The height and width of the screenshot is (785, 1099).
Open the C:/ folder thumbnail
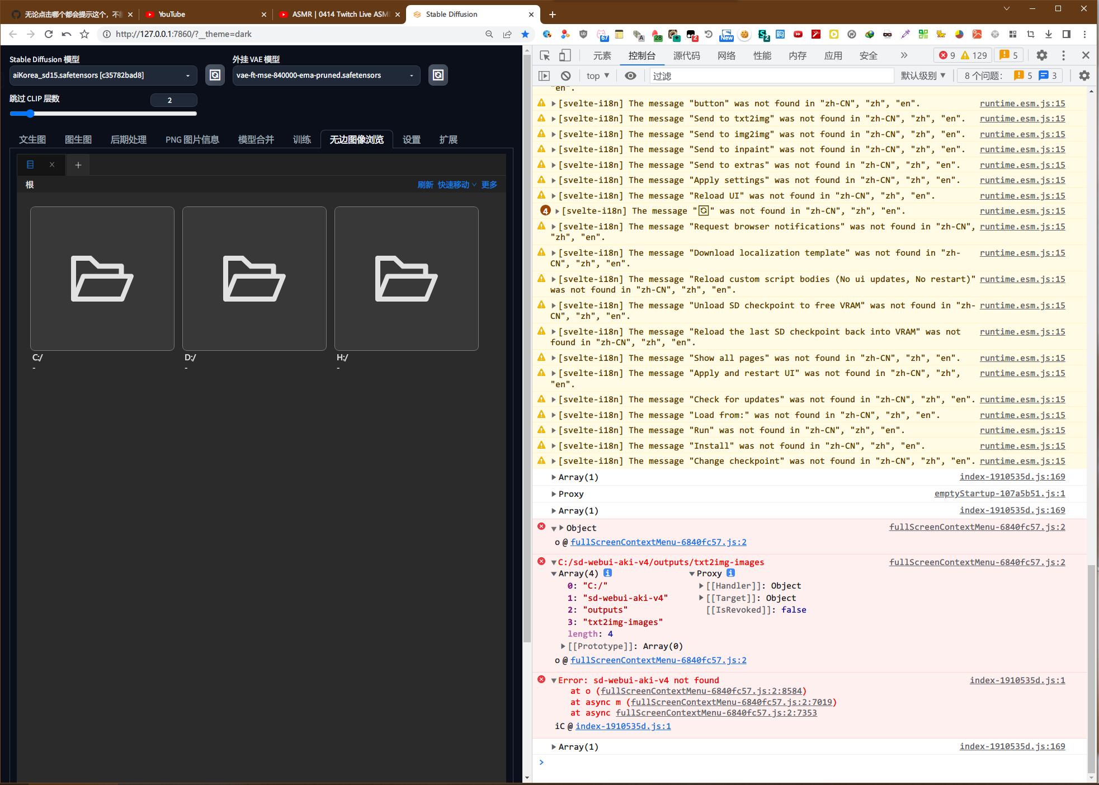point(102,279)
